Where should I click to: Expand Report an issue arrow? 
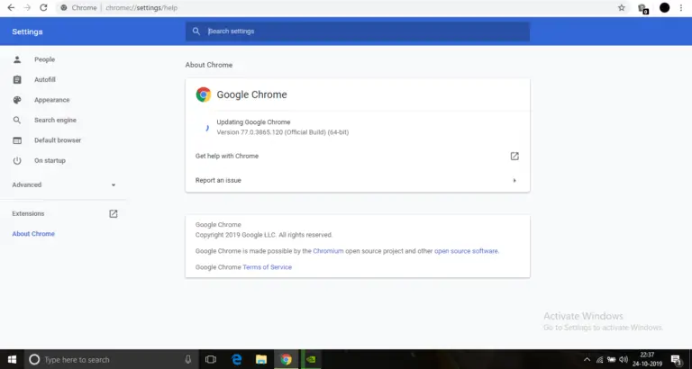point(514,180)
